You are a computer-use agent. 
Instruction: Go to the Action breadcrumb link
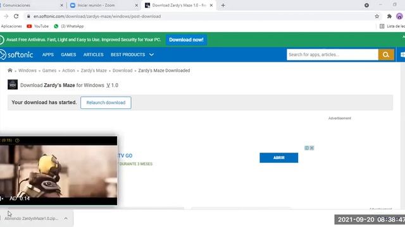click(68, 71)
